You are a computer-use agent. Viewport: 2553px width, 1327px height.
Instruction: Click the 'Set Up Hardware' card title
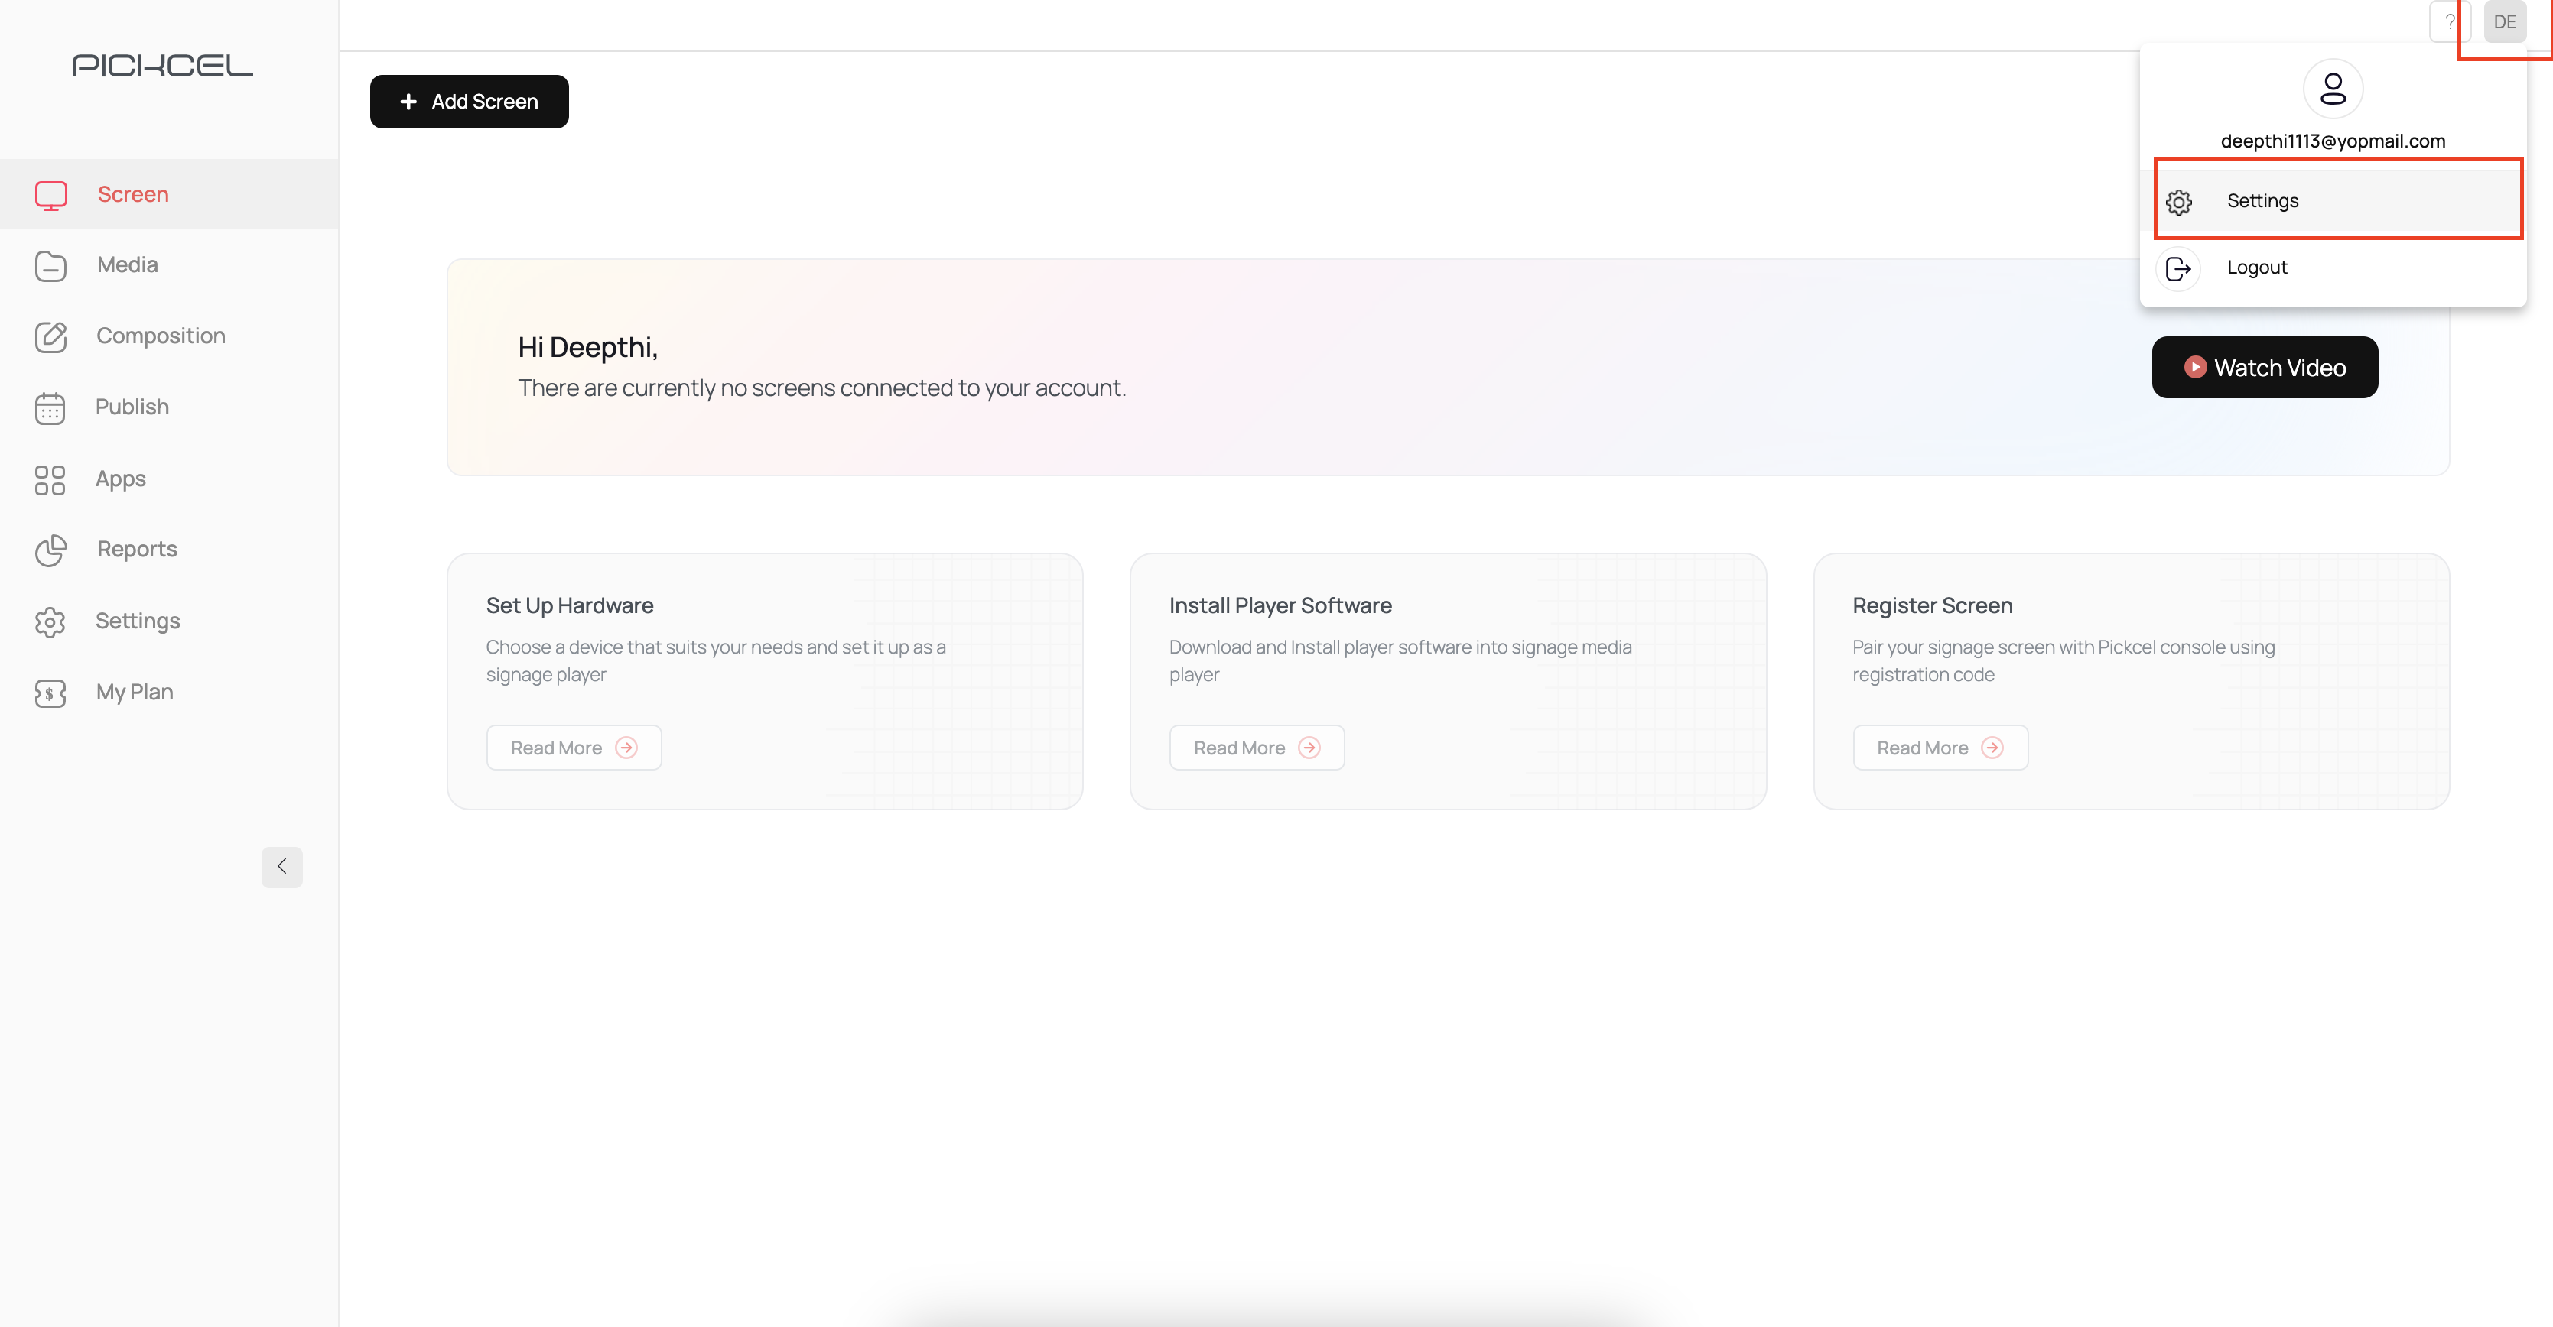[x=569, y=606]
